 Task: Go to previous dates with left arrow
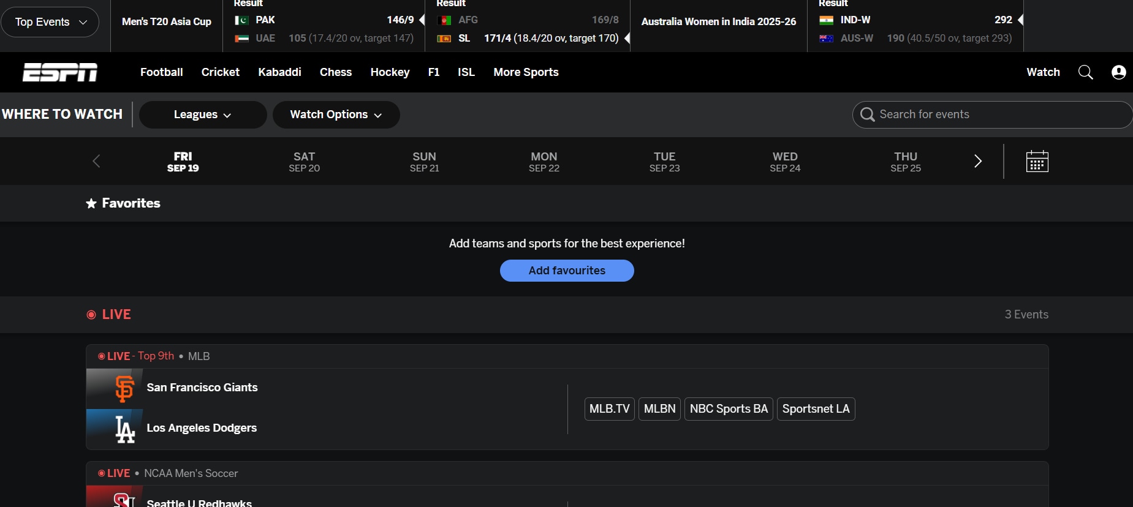point(96,161)
